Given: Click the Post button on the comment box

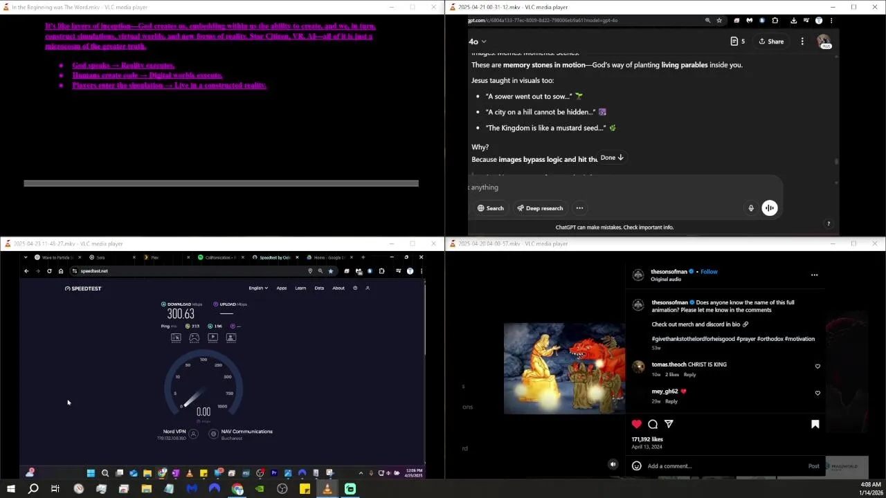Looking at the screenshot, I should [x=814, y=466].
